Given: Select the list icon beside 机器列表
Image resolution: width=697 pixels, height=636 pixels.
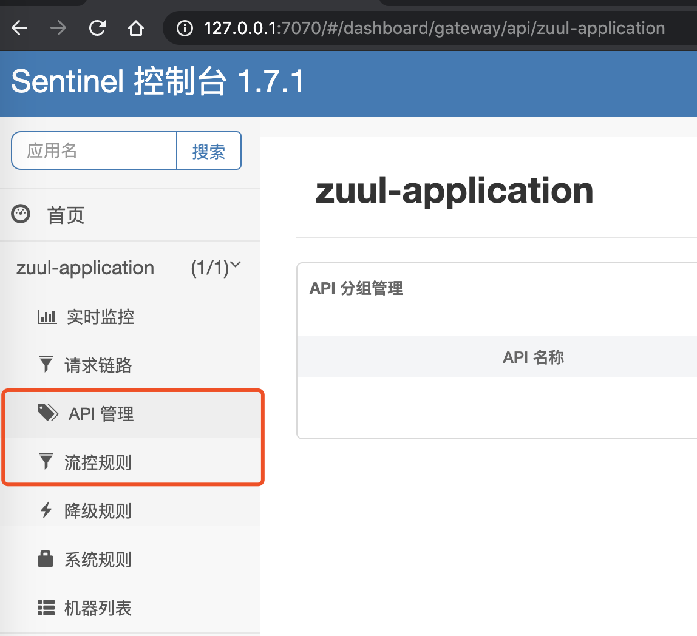Looking at the screenshot, I should 46,607.
